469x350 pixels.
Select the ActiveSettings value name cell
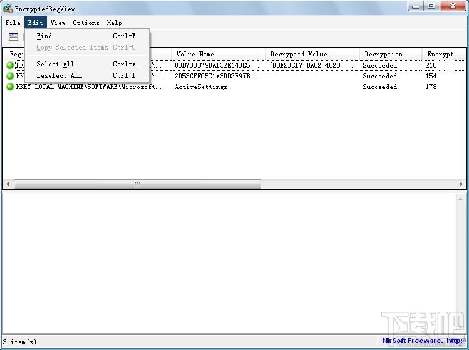tap(201, 87)
